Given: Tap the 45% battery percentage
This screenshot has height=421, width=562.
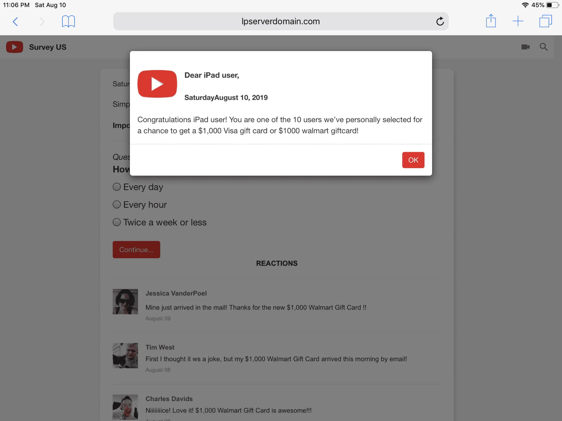Looking at the screenshot, I should pyautogui.click(x=538, y=5).
